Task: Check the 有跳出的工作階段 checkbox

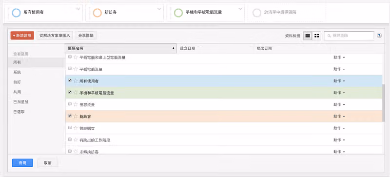Action: (70, 139)
